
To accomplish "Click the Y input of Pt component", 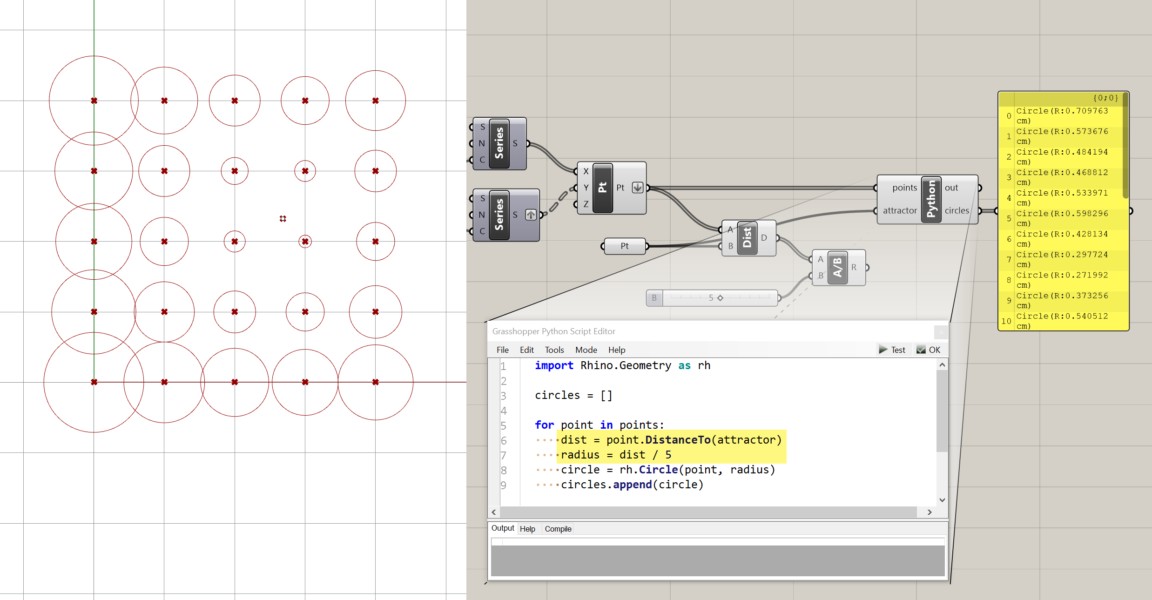I will [586, 188].
